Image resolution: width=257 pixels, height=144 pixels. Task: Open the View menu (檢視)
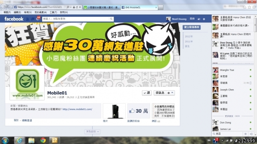tap(28, 12)
